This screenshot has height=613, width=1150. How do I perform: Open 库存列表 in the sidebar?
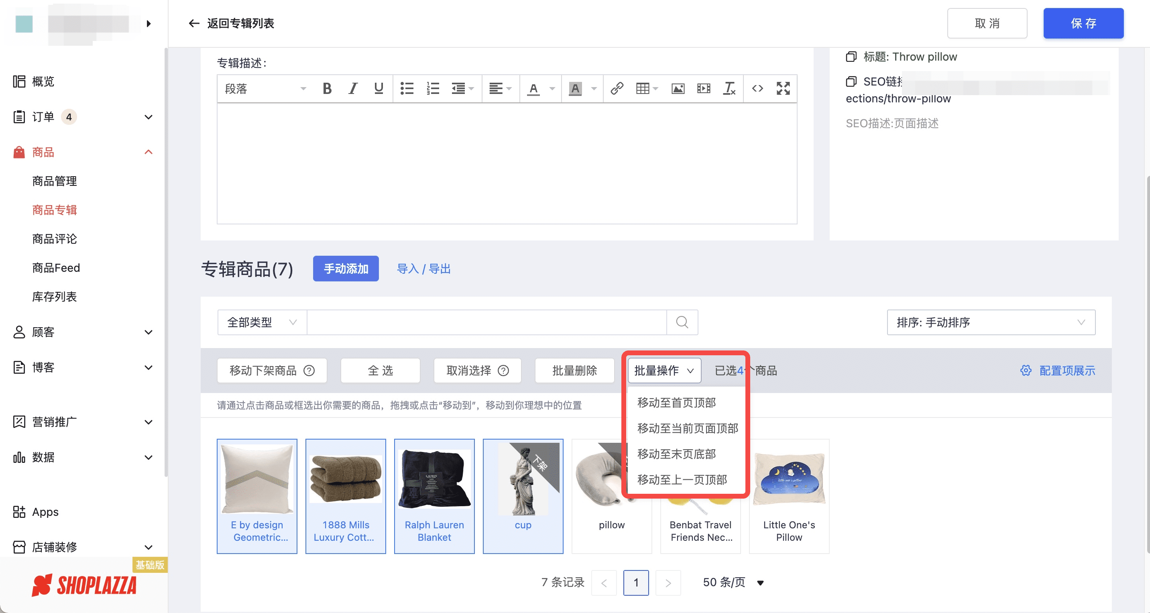[x=55, y=296]
